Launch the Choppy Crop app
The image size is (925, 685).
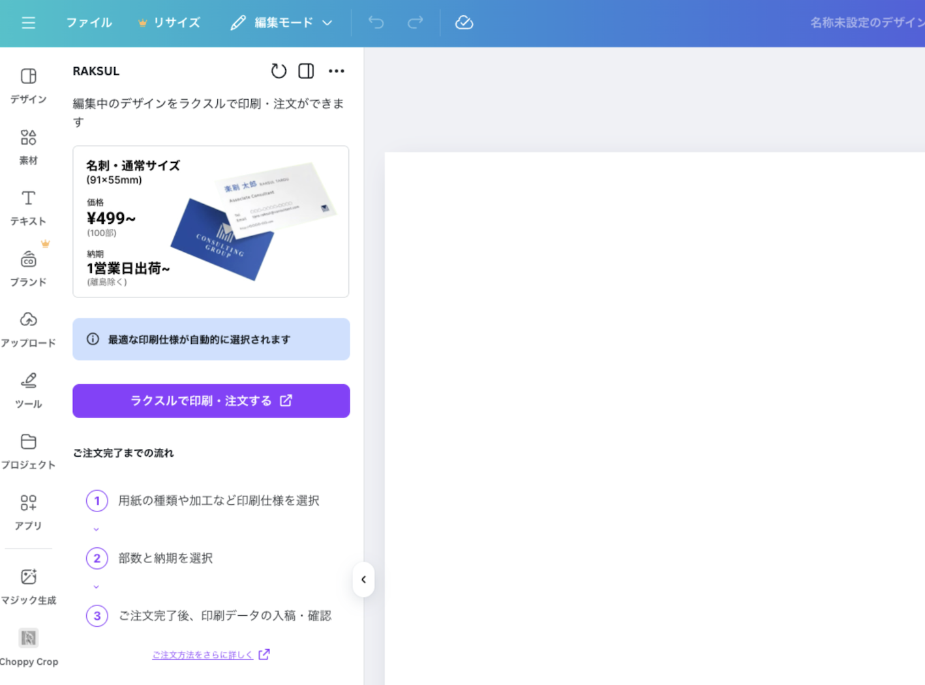pos(28,647)
